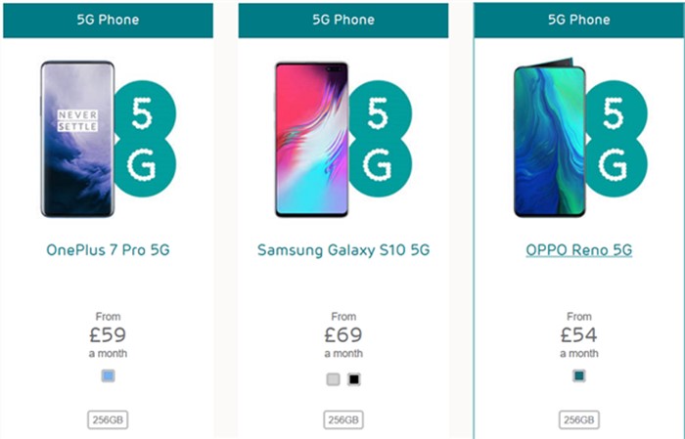Open the underlined OPPO Reno 5G link
The height and width of the screenshot is (439, 685).
[x=579, y=250]
